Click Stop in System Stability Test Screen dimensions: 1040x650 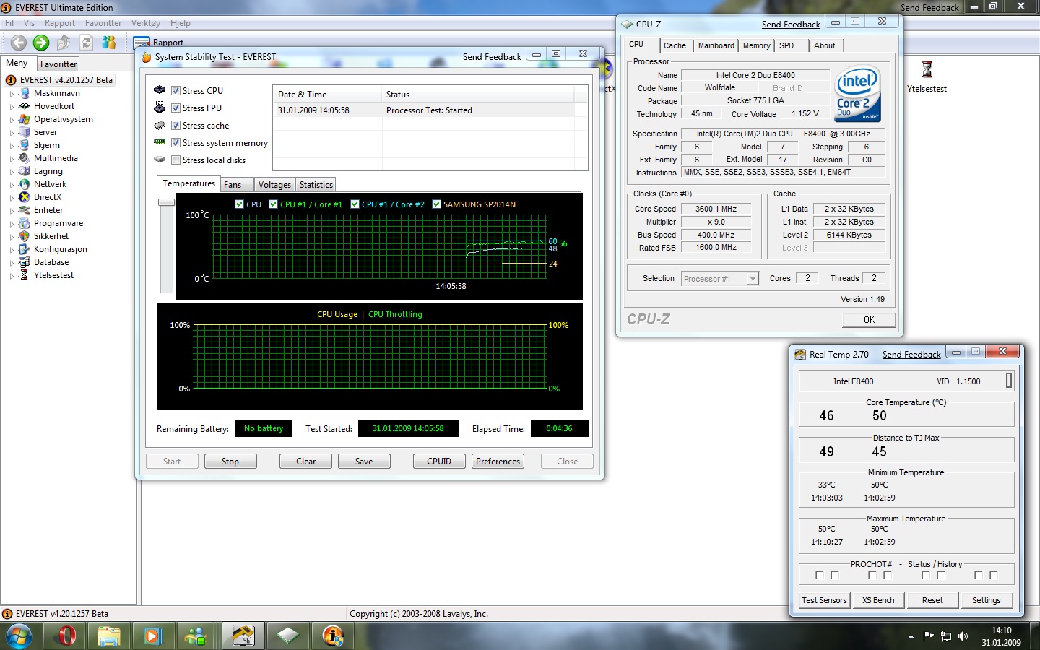[x=230, y=461]
